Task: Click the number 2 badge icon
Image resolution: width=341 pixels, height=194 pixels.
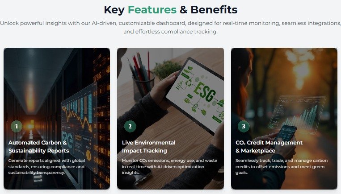Action: (x=130, y=126)
